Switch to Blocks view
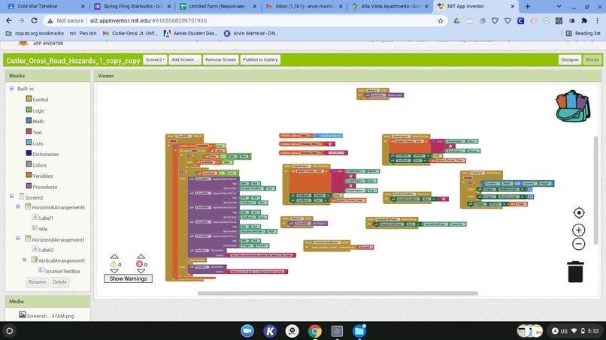The width and height of the screenshot is (606, 340). coord(592,60)
